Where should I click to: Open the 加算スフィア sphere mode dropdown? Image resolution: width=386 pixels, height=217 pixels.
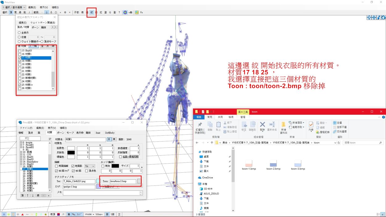(x=110, y=187)
